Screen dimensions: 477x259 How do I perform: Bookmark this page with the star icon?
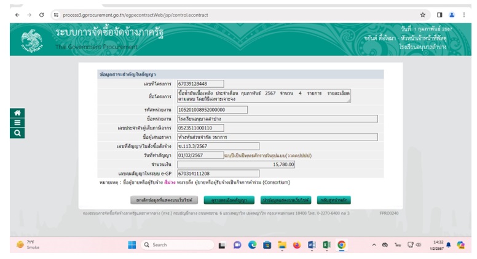(422, 15)
